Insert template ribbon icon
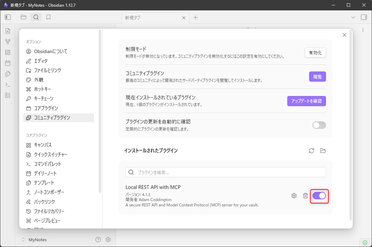The height and width of the screenshot is (247, 372). pyautogui.click(x=8, y=73)
